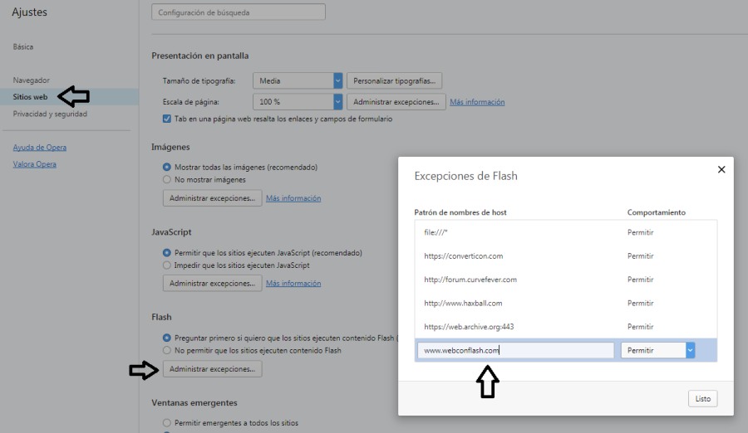Click the Personalizar tipografías button
Viewport: 748px width, 433px height.
point(394,81)
